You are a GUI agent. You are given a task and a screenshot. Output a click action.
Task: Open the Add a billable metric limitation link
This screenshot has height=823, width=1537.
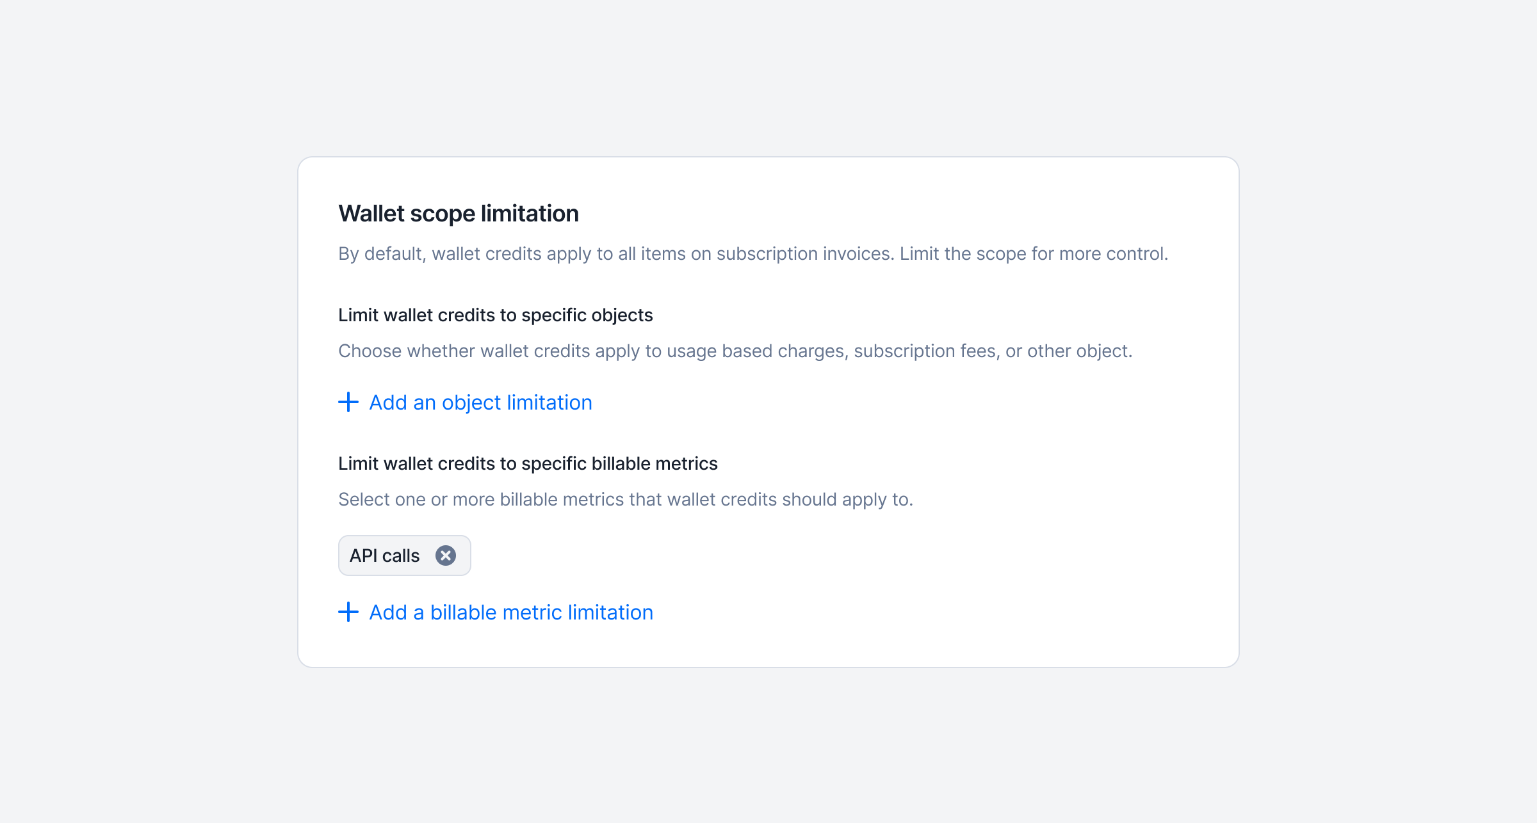(x=511, y=612)
